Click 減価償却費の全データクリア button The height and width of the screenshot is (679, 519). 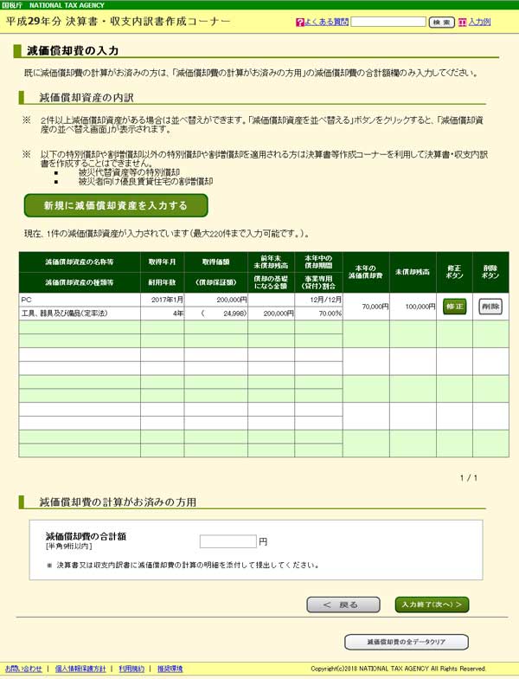click(x=406, y=643)
